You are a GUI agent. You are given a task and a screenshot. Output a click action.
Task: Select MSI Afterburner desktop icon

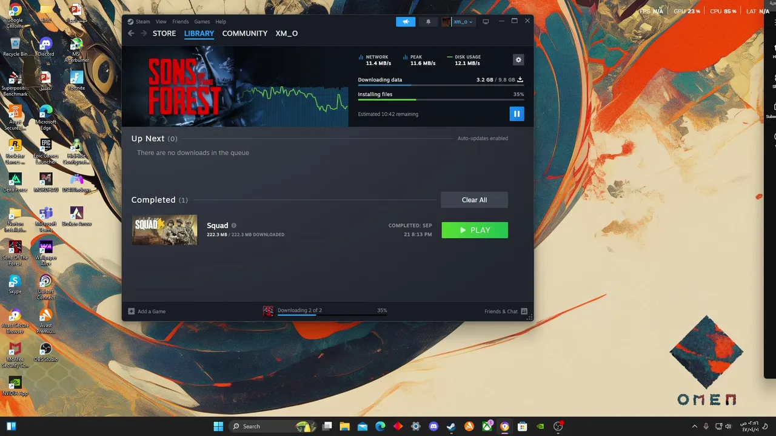tap(76, 50)
